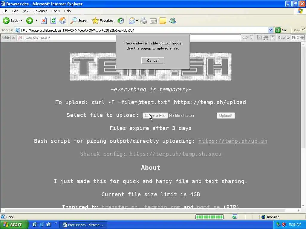Image resolution: width=306 pixels, height=229 pixels.
Task: Click the green loading progress bar
Action: [x=209, y=217]
